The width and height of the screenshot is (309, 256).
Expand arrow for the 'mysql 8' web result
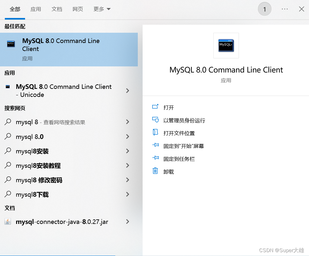128,122
